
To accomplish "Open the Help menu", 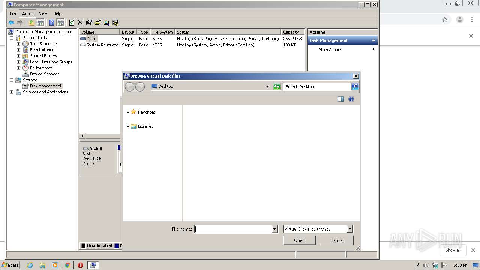I will click(x=57, y=13).
